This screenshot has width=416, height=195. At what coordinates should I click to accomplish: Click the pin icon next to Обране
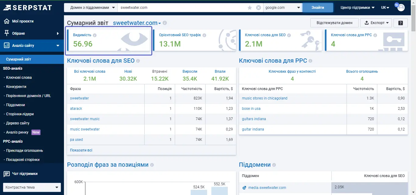click(6, 33)
